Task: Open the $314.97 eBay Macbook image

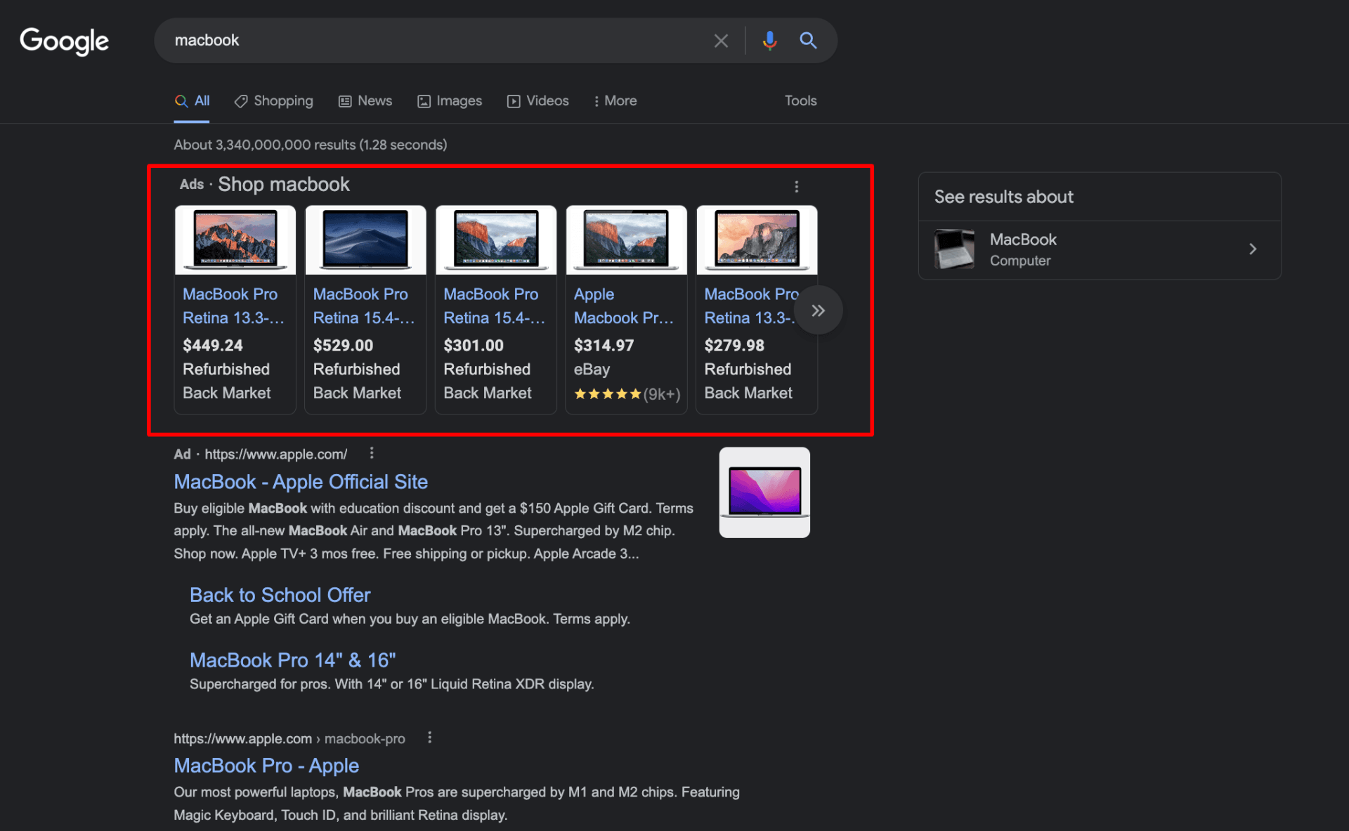Action: click(x=626, y=240)
